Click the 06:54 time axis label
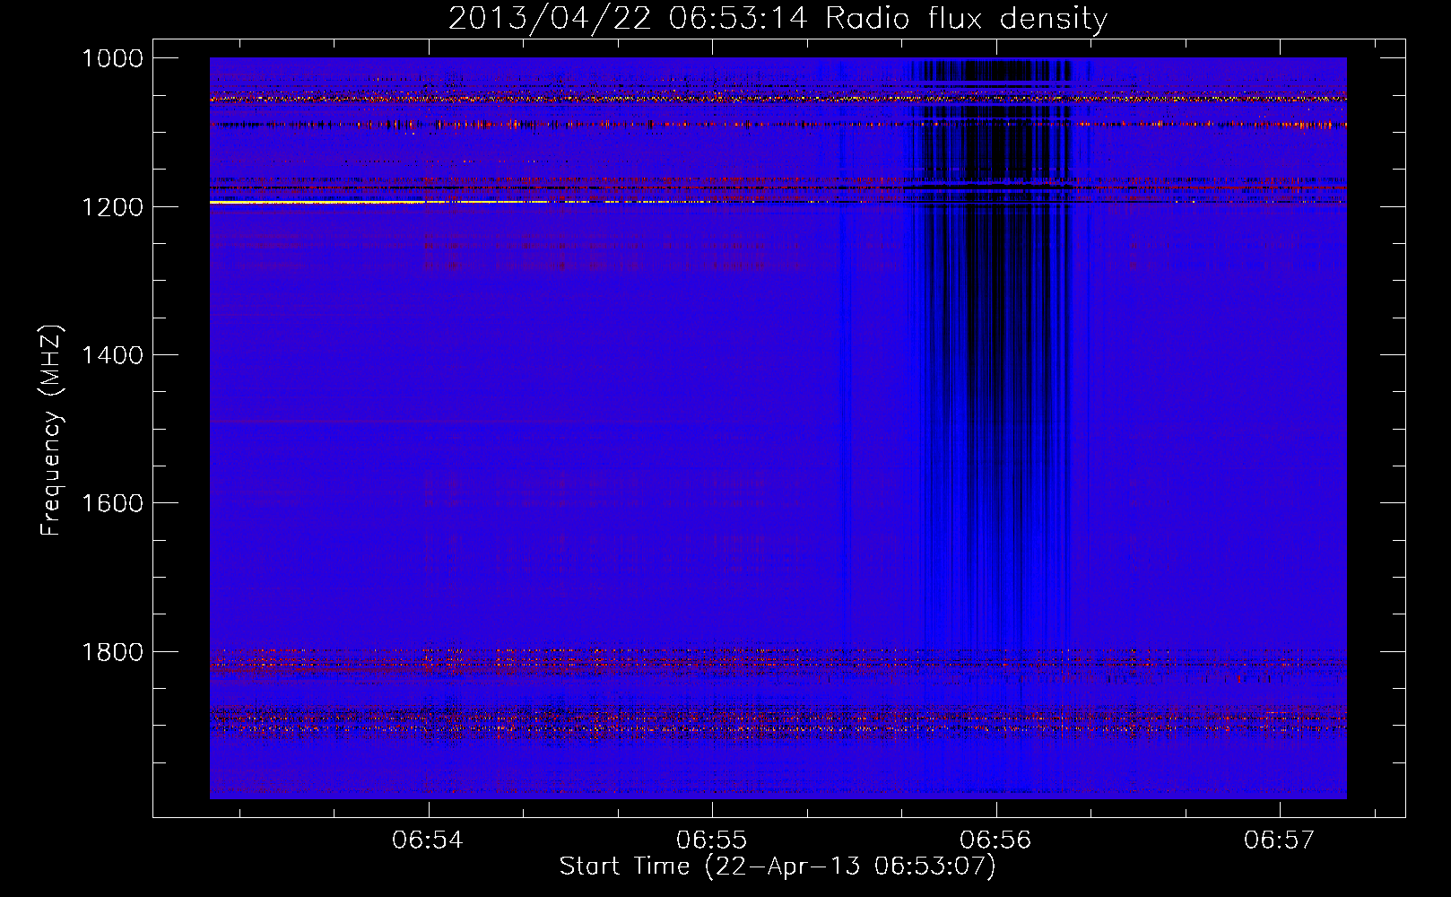 pos(428,840)
